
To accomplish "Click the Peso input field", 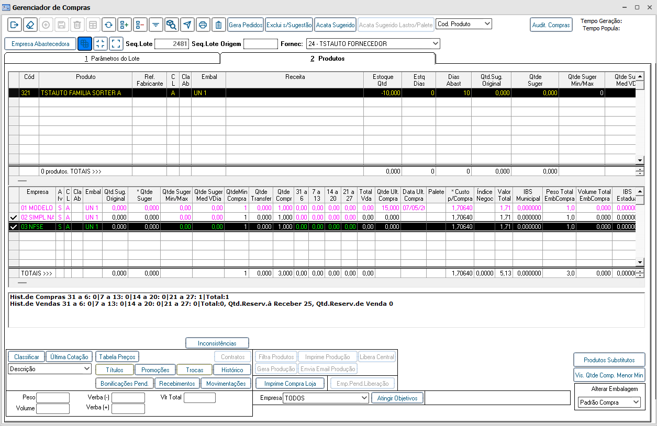I will [x=53, y=398].
